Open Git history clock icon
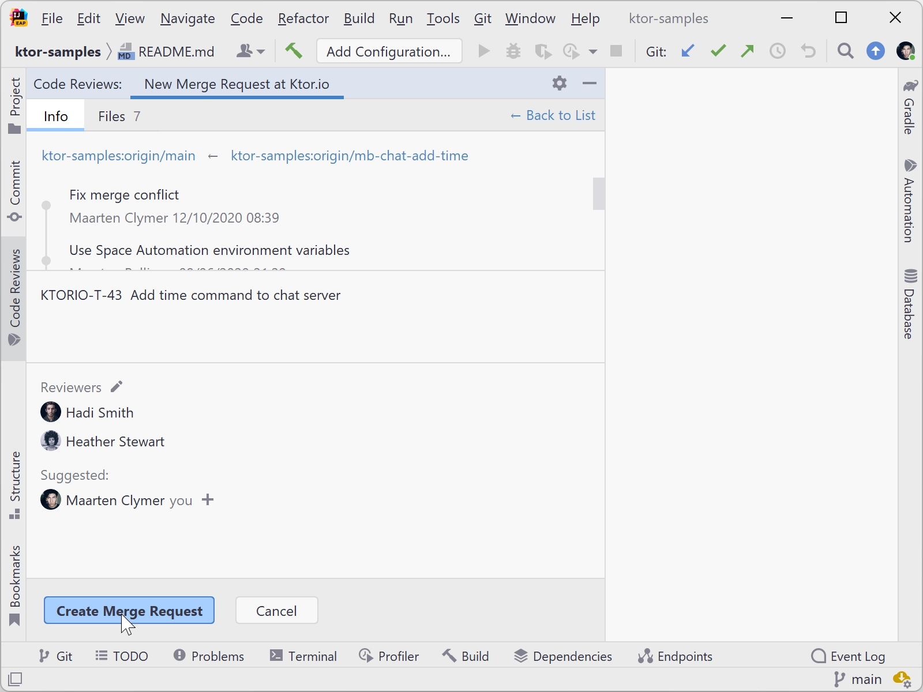923x692 pixels. 778,51
